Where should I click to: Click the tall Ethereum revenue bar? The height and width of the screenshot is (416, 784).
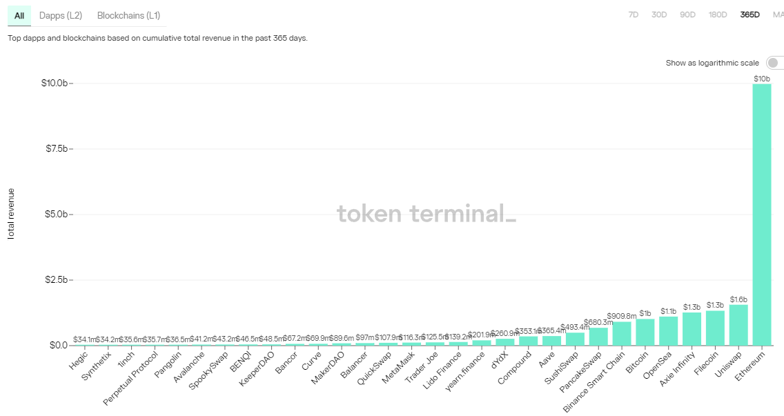tap(762, 215)
